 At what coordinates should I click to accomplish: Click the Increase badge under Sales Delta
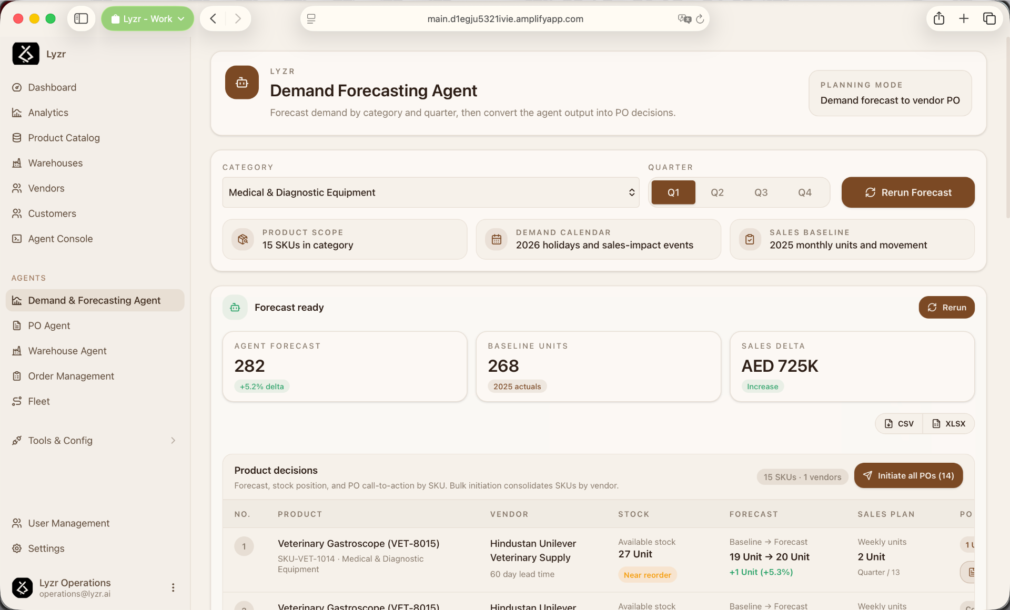click(762, 387)
